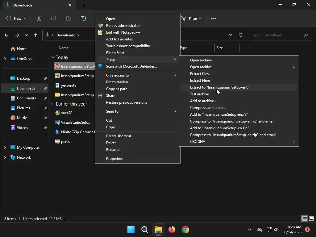316x237 pixels.
Task: Click the Copy icon in toolbar
Action: point(54,18)
